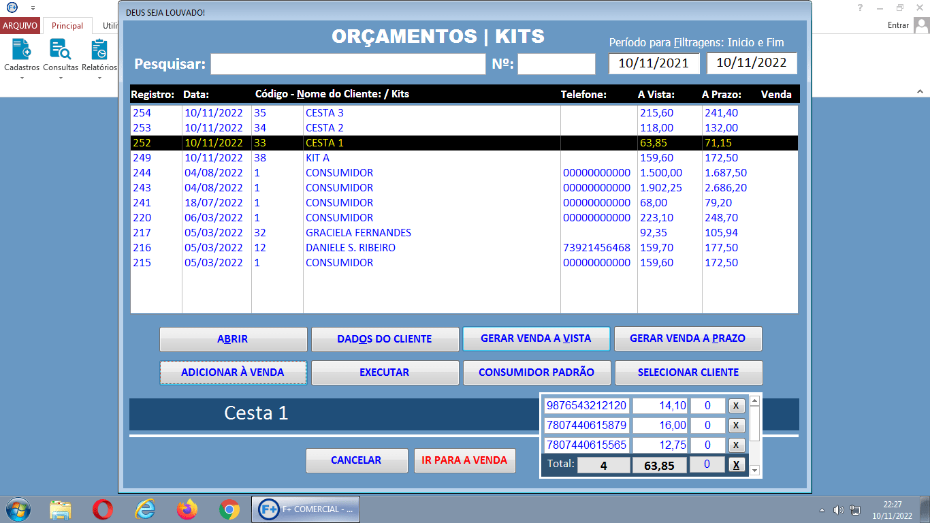Remove item 7807440615879 with its X button
Screen dimensions: 930x523
pos(737,426)
